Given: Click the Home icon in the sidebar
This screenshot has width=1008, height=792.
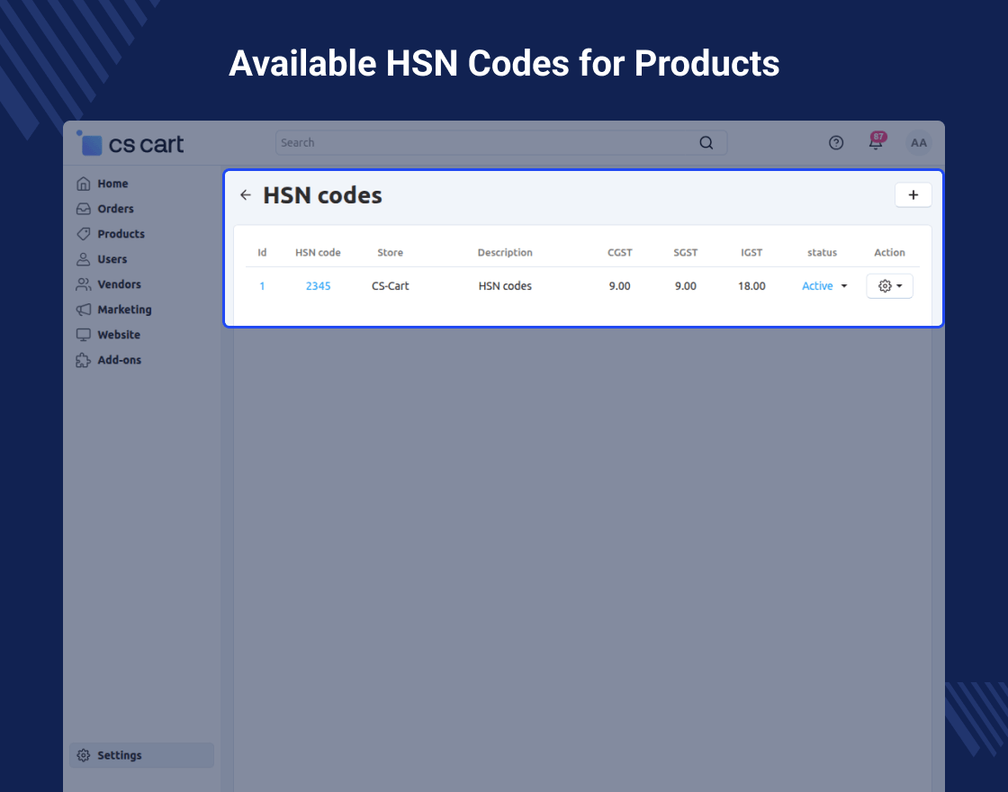Looking at the screenshot, I should pyautogui.click(x=84, y=184).
